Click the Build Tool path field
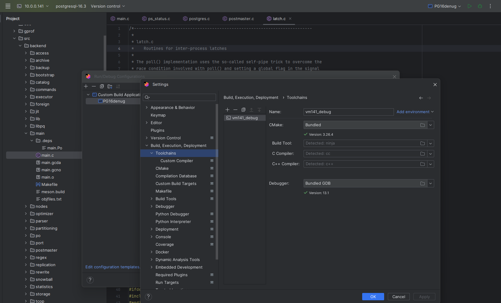The width and height of the screenshot is (501, 303). point(362,143)
